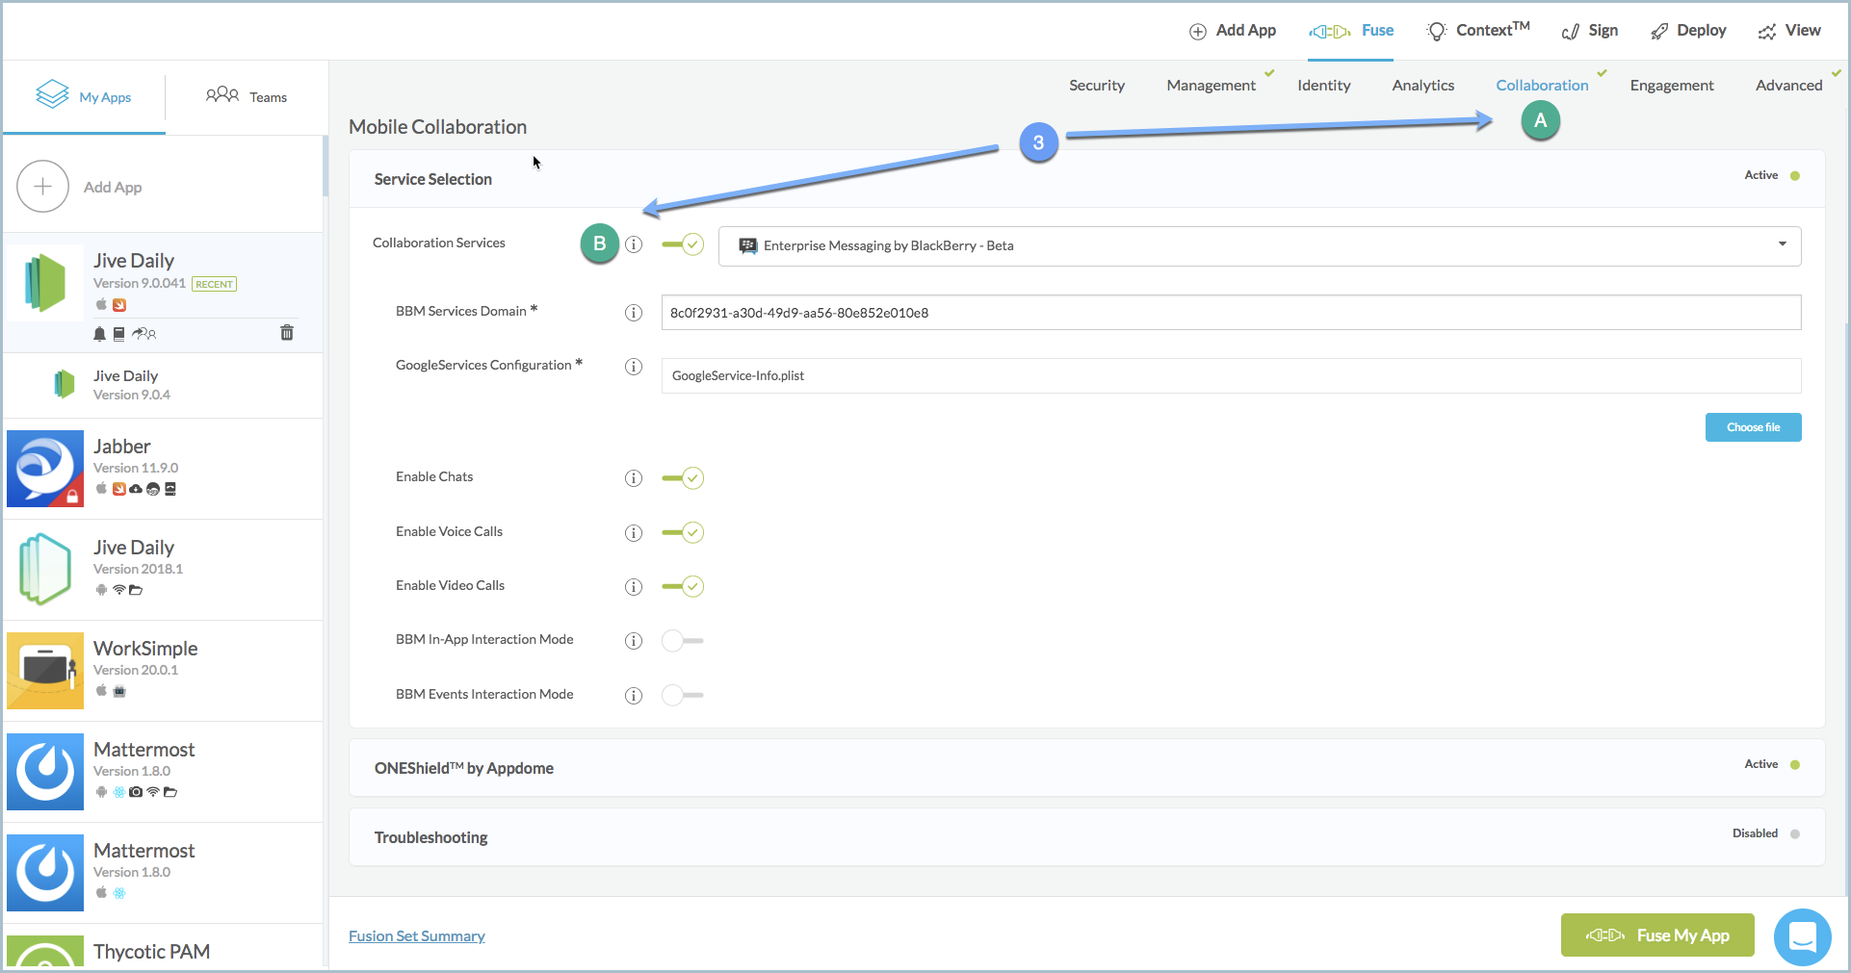Collapse the Service Selection section
Image resolution: width=1851 pixels, height=973 pixels.
tap(1086, 179)
